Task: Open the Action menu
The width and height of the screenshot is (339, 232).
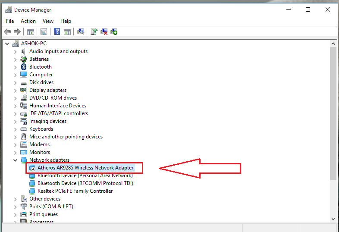Action: tap(28, 21)
